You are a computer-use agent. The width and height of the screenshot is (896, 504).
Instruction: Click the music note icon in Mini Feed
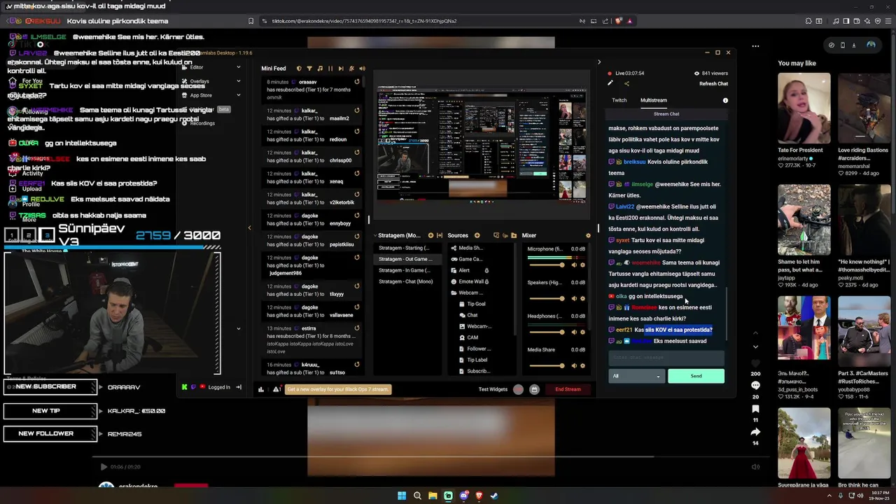pyautogui.click(x=320, y=69)
